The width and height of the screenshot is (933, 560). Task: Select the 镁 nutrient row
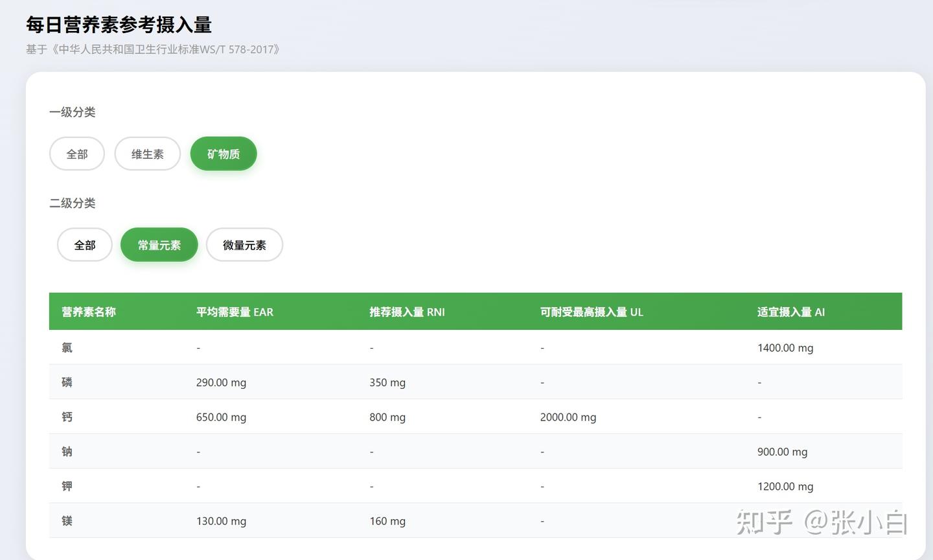[x=476, y=520]
